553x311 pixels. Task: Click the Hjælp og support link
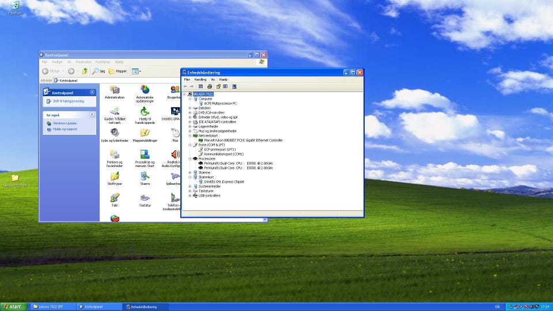65,129
